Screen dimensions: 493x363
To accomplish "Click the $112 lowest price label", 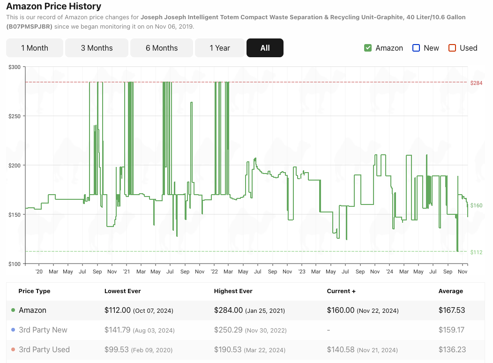I will (x=476, y=252).
